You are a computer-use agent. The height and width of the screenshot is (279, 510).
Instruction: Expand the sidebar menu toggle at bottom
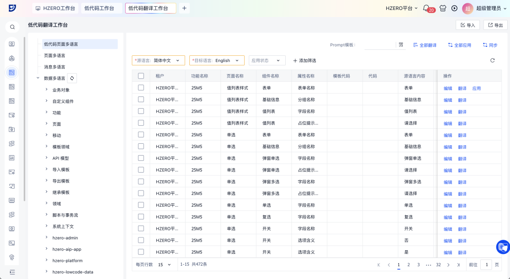12,272
